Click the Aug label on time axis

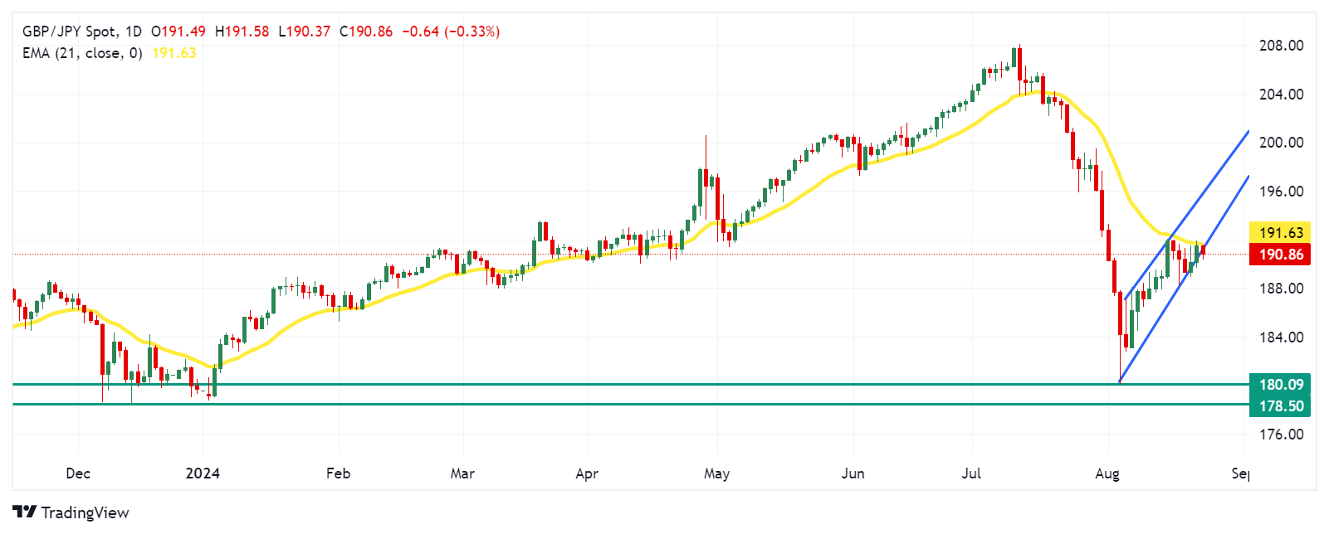(x=1107, y=473)
